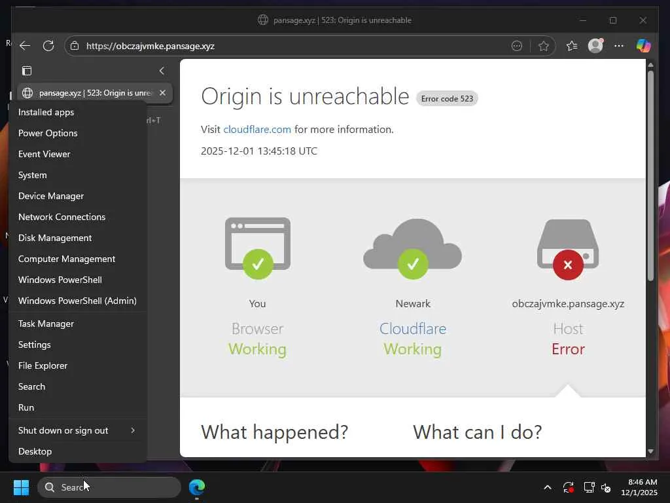Go back with the browser back arrow
This screenshot has width=670, height=503.
click(x=25, y=46)
